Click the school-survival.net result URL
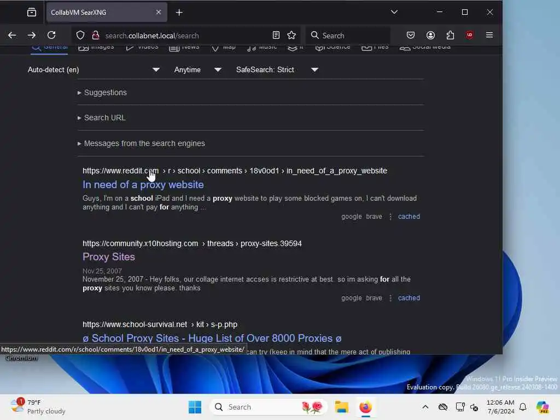The image size is (560, 420). [160, 324]
